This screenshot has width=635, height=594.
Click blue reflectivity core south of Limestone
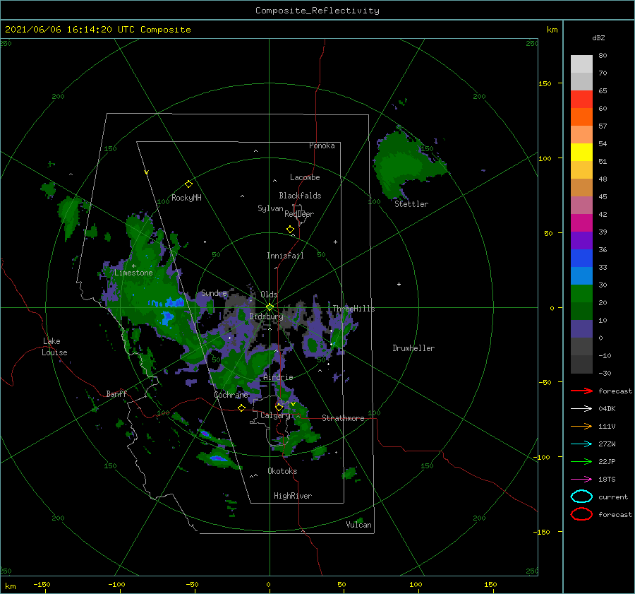[x=167, y=317]
